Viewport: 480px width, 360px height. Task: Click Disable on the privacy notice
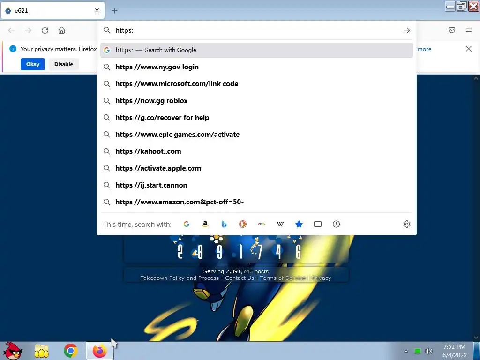coord(64,64)
